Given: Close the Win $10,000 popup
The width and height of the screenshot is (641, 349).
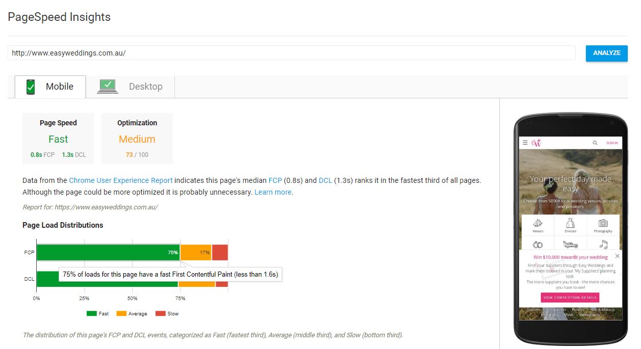Looking at the screenshot, I should click(x=618, y=256).
